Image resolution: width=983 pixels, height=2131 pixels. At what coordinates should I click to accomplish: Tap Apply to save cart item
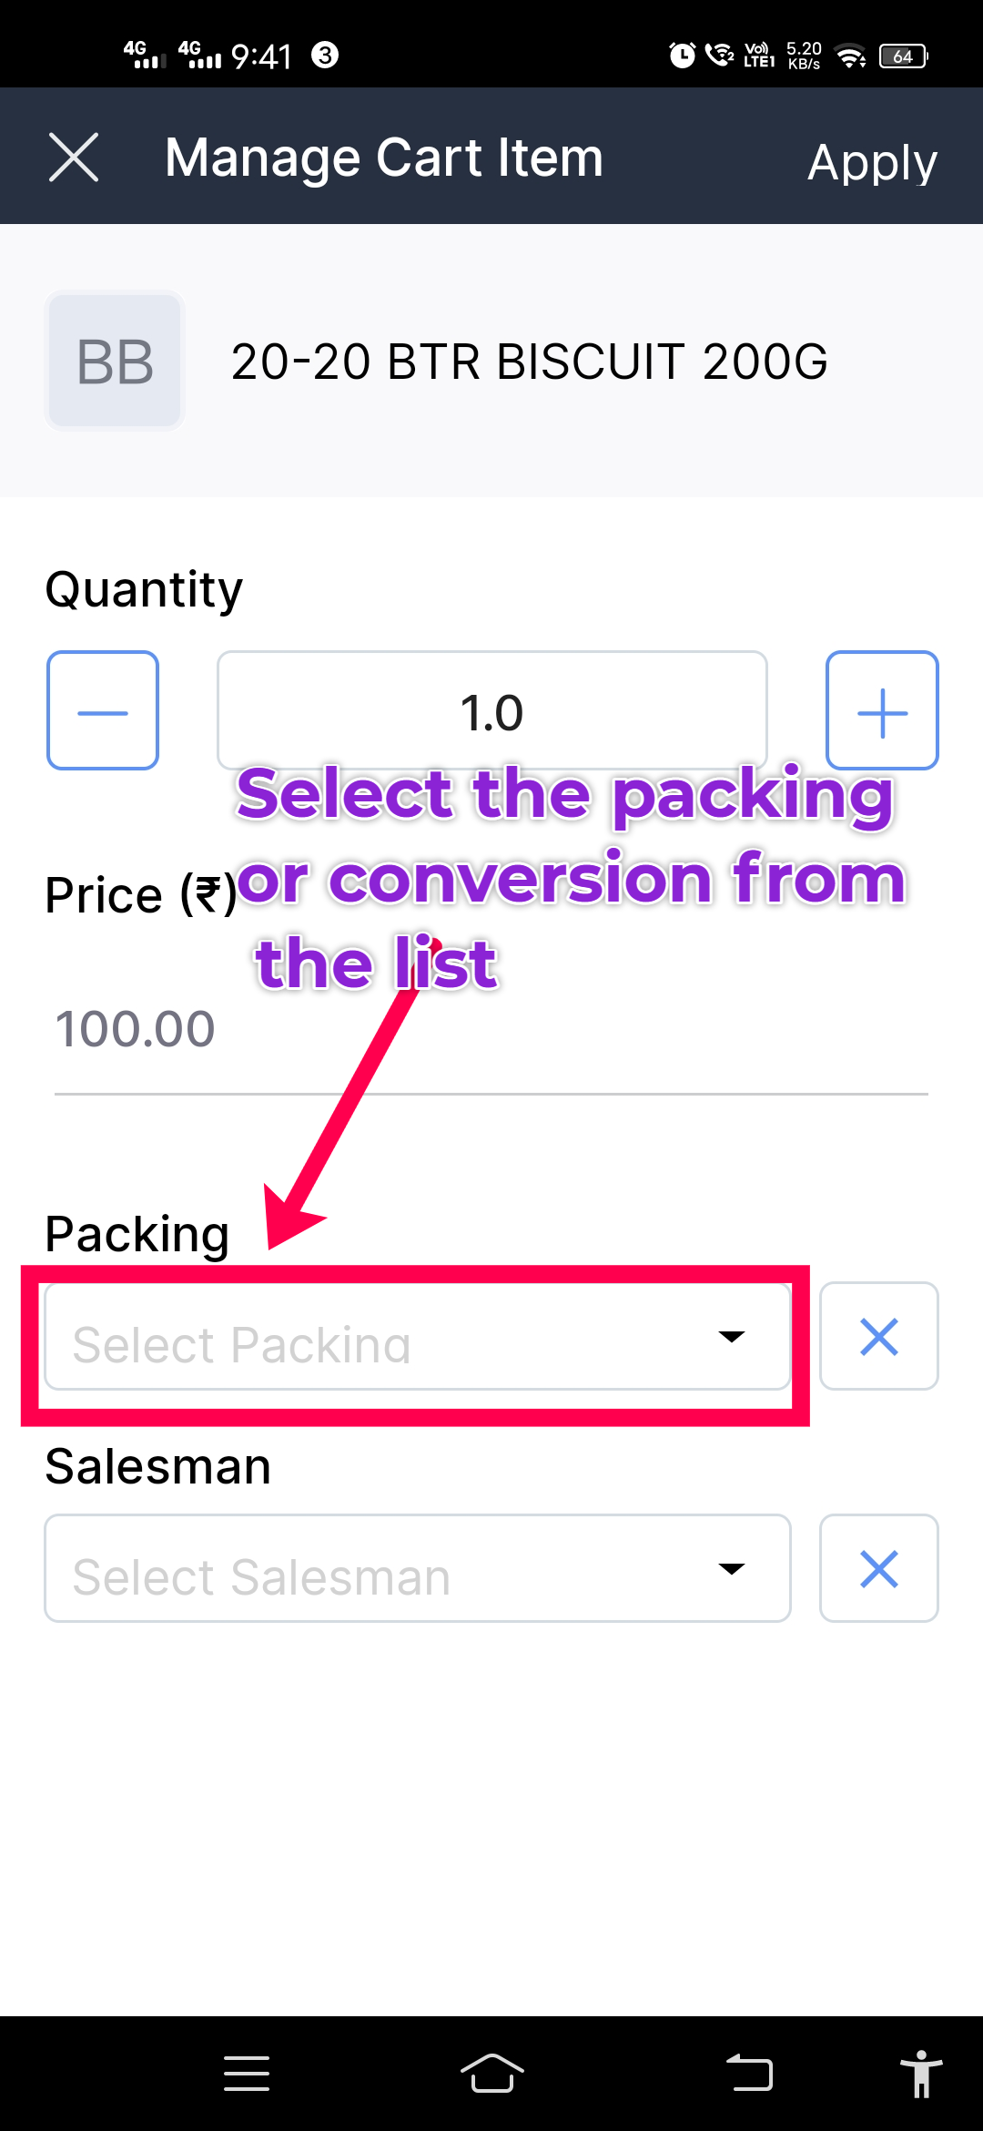[x=872, y=162]
